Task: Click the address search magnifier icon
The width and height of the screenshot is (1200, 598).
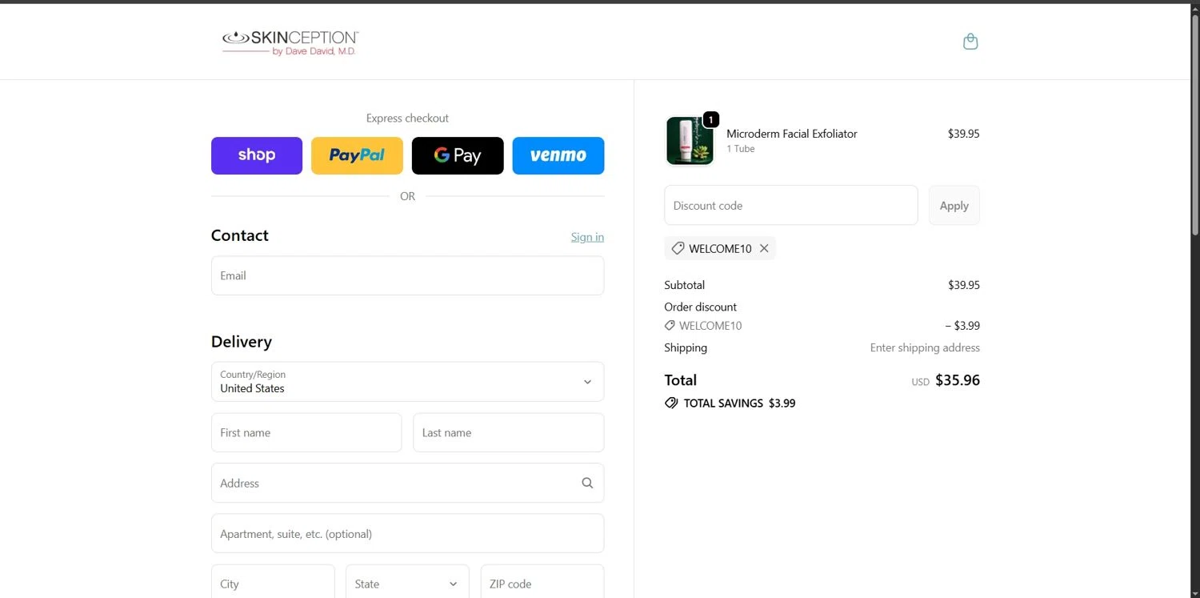Action: coord(587,483)
